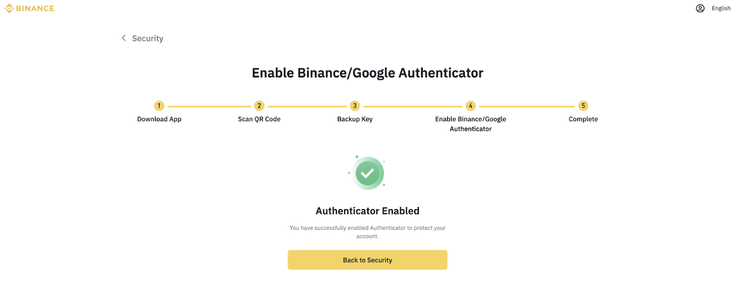The height and width of the screenshot is (308, 735).
Task: Click the Backup Key step label
Action: point(355,119)
